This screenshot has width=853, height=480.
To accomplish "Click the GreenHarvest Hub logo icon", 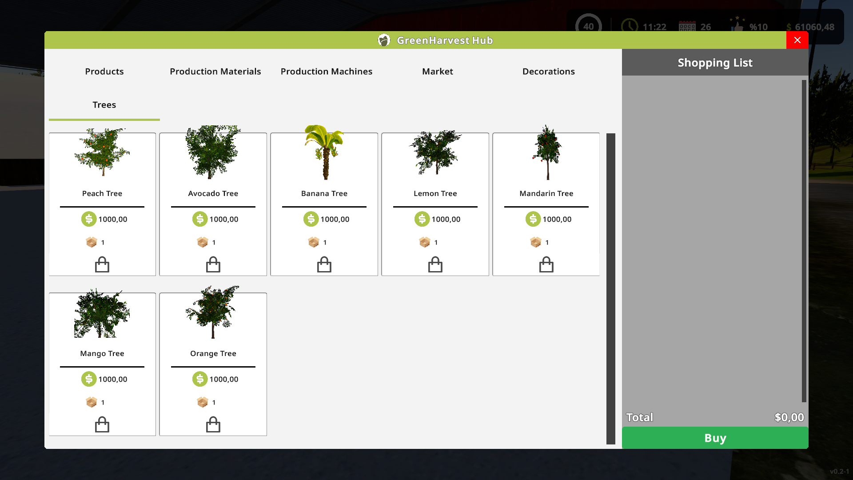I will coord(384,40).
